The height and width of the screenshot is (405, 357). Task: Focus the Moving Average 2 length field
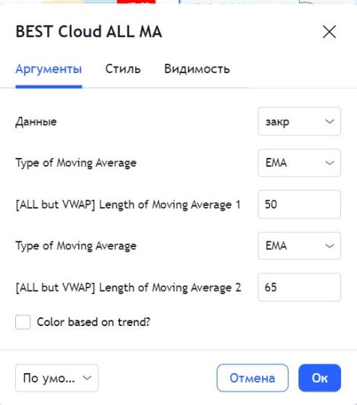click(x=299, y=287)
